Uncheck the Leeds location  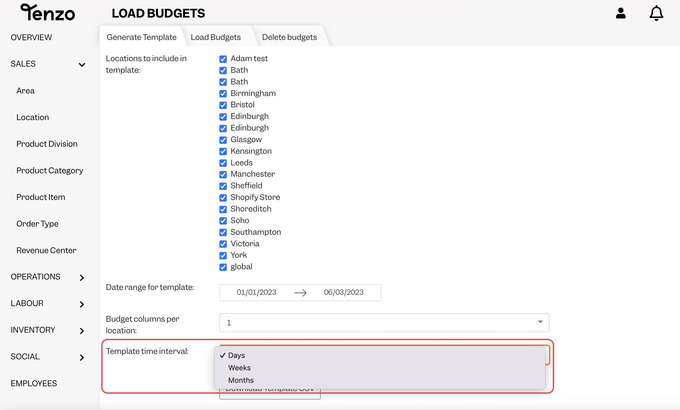(223, 163)
